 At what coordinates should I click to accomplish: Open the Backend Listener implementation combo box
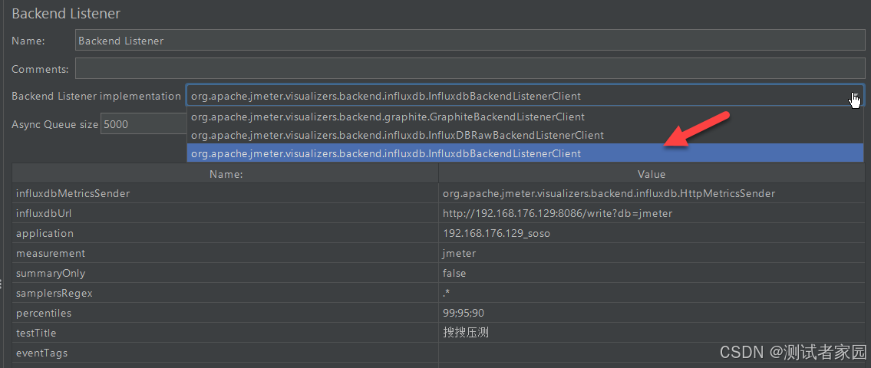526,96
